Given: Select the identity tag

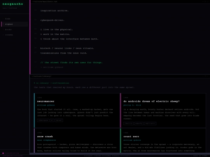Looking at the screenshot, I should tap(128, 124).
